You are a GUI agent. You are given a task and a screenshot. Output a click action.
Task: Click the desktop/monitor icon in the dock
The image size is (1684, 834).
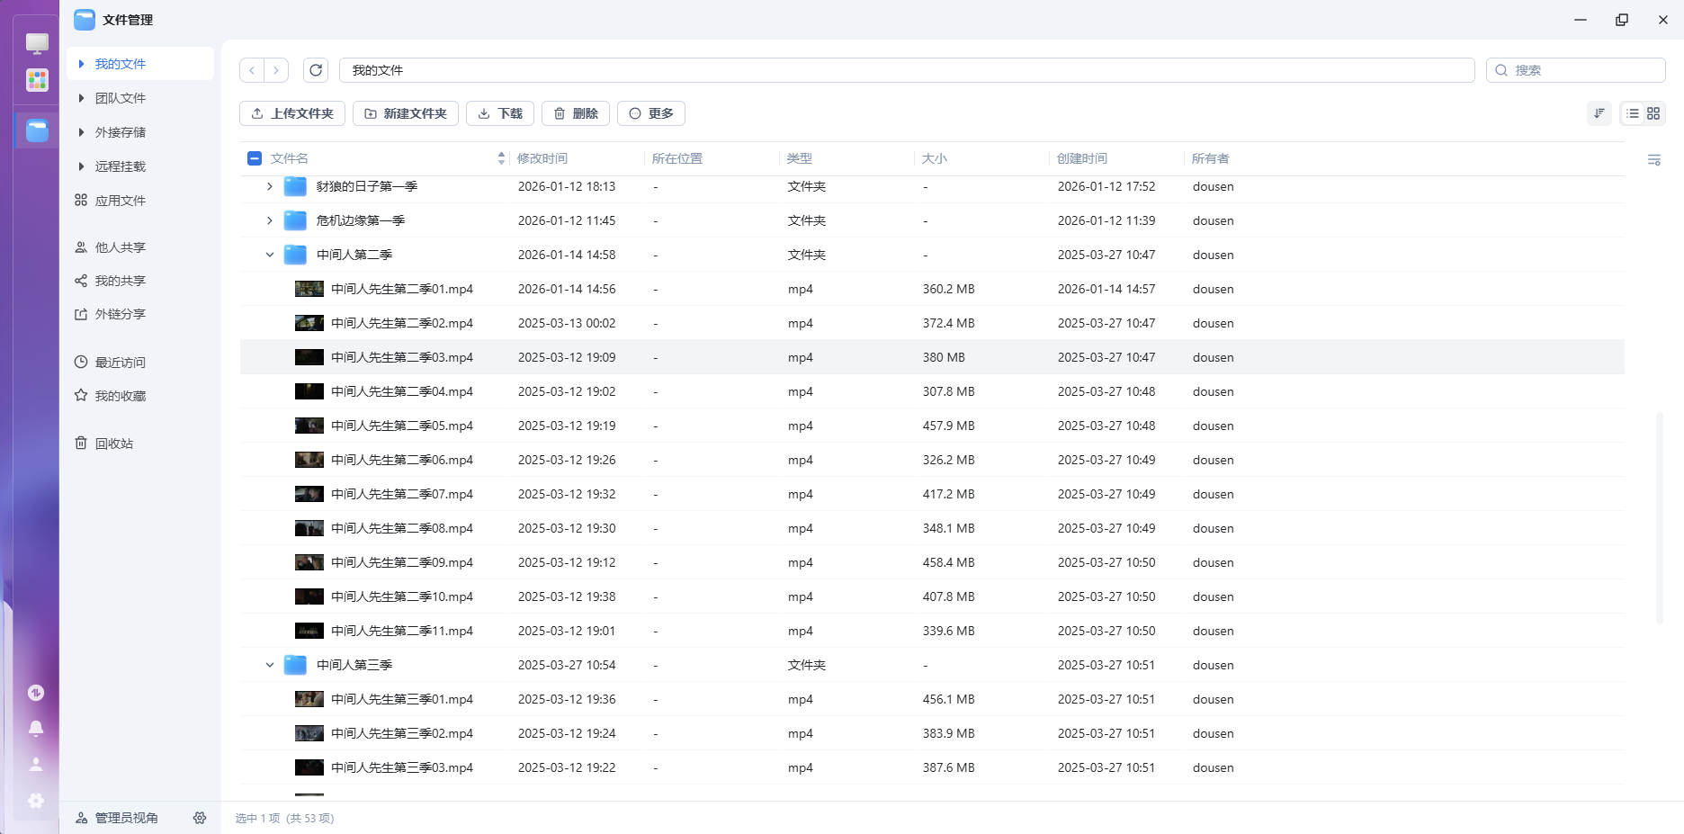pos(36,42)
